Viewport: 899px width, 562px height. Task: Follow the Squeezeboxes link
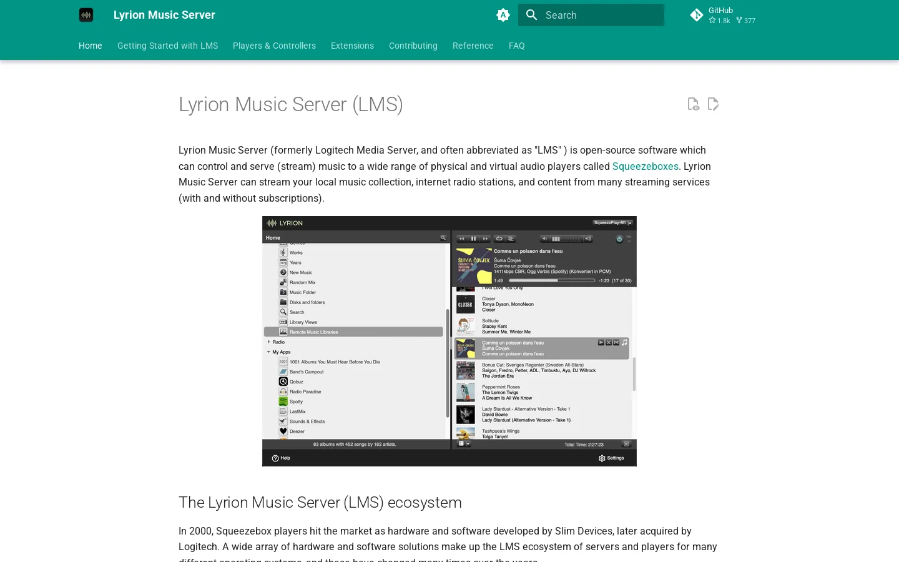645,166
